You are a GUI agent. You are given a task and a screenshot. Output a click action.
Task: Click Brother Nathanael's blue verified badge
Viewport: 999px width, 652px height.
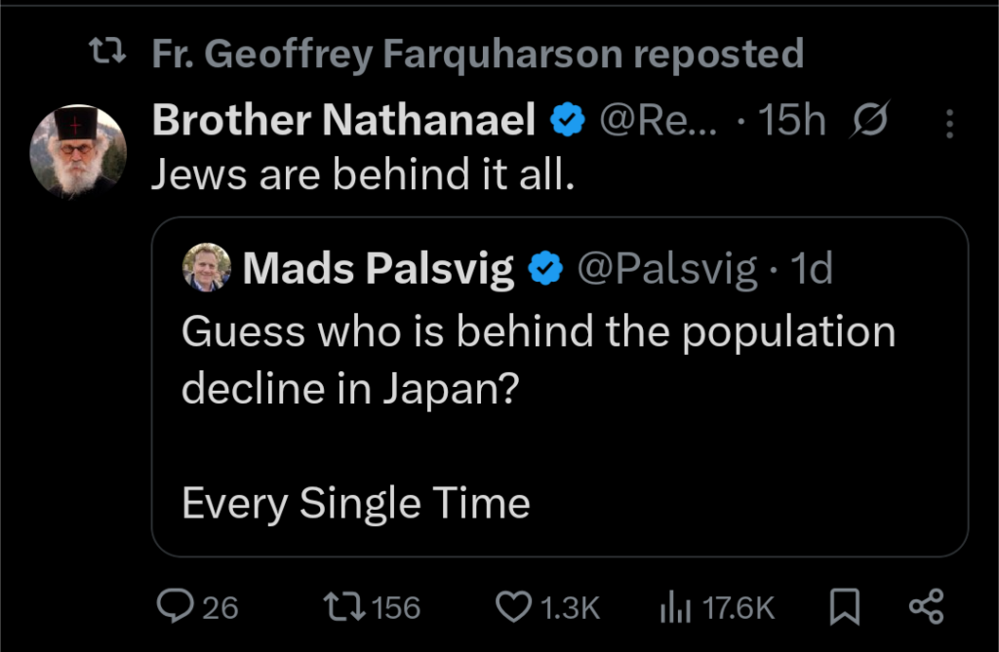pyautogui.click(x=567, y=122)
